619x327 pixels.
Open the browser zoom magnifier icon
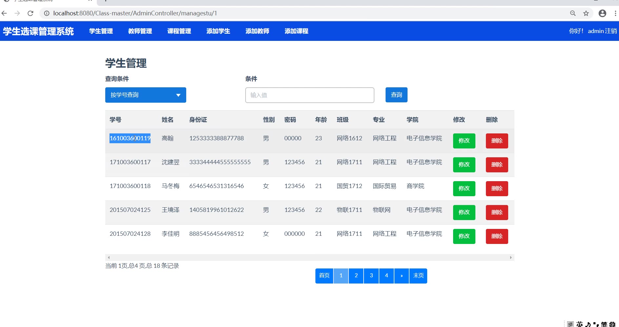(573, 13)
